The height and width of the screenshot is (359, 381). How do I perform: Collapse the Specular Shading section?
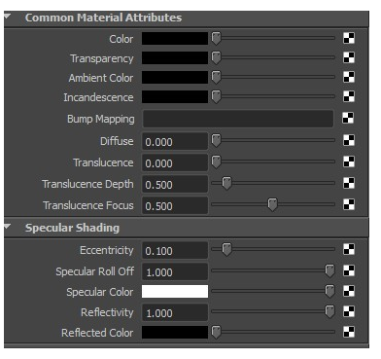(8, 226)
